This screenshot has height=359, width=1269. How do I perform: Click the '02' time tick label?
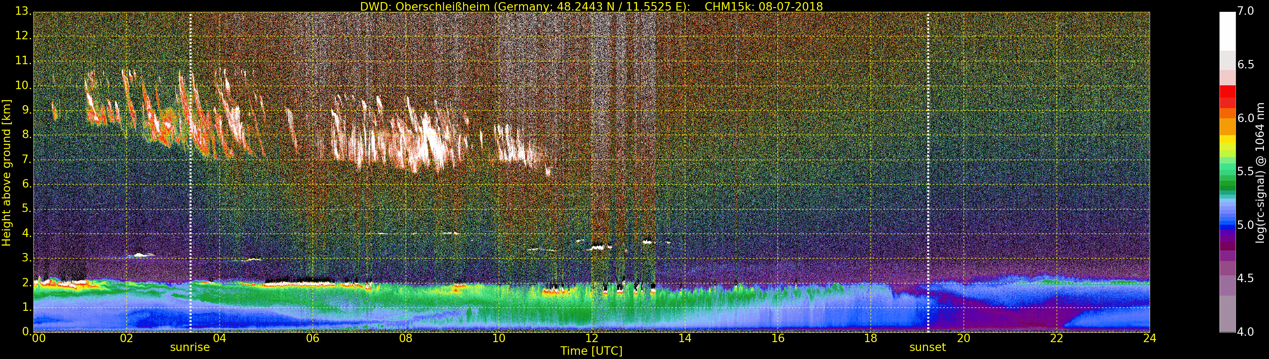(x=126, y=338)
